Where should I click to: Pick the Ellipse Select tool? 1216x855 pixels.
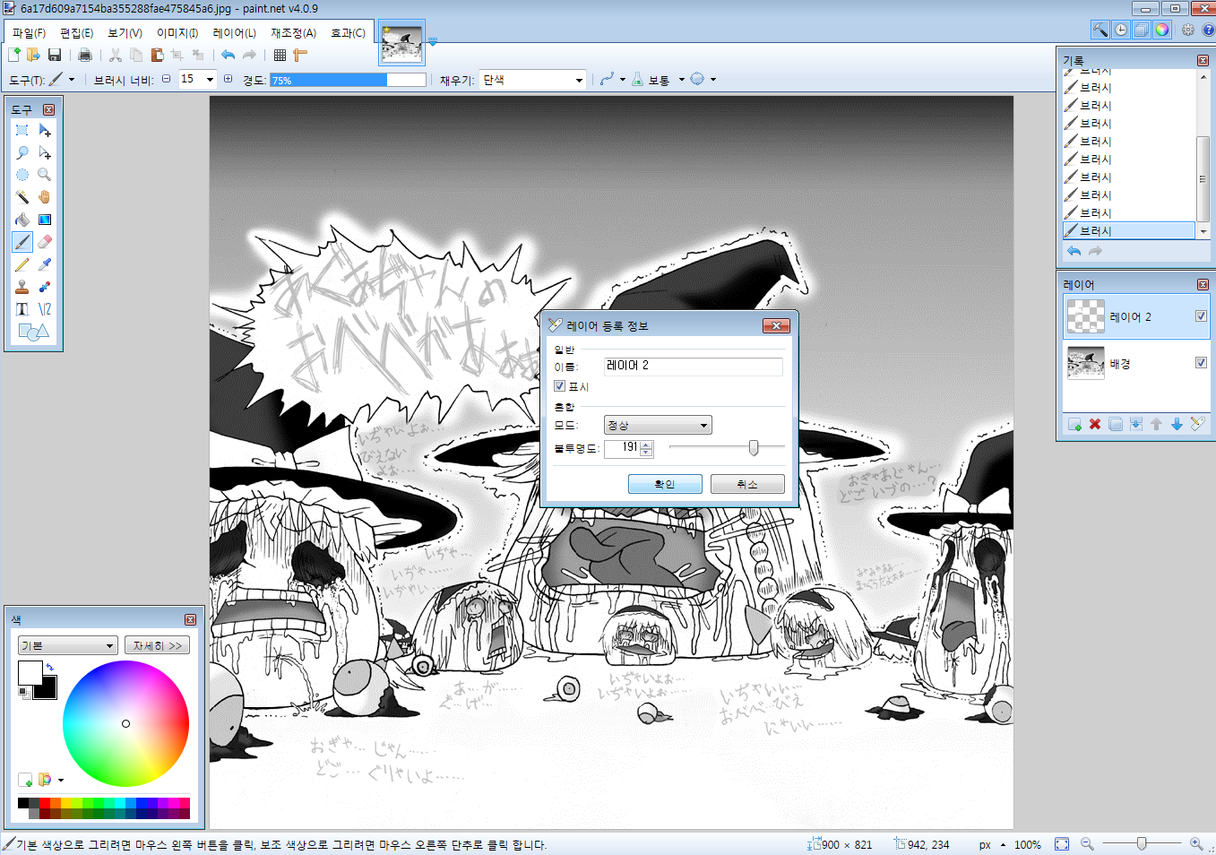[22, 176]
